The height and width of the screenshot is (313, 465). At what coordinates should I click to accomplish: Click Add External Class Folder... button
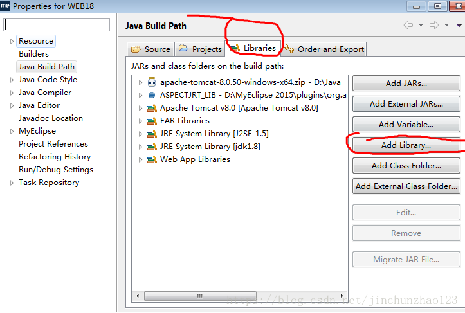click(x=406, y=186)
